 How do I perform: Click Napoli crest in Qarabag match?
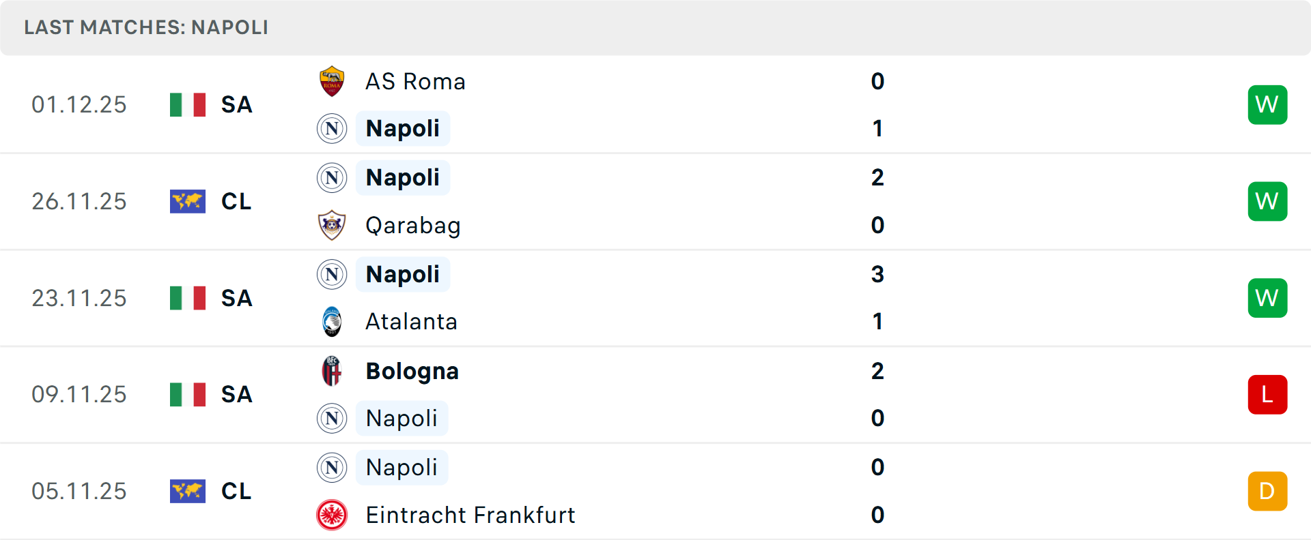point(332,178)
